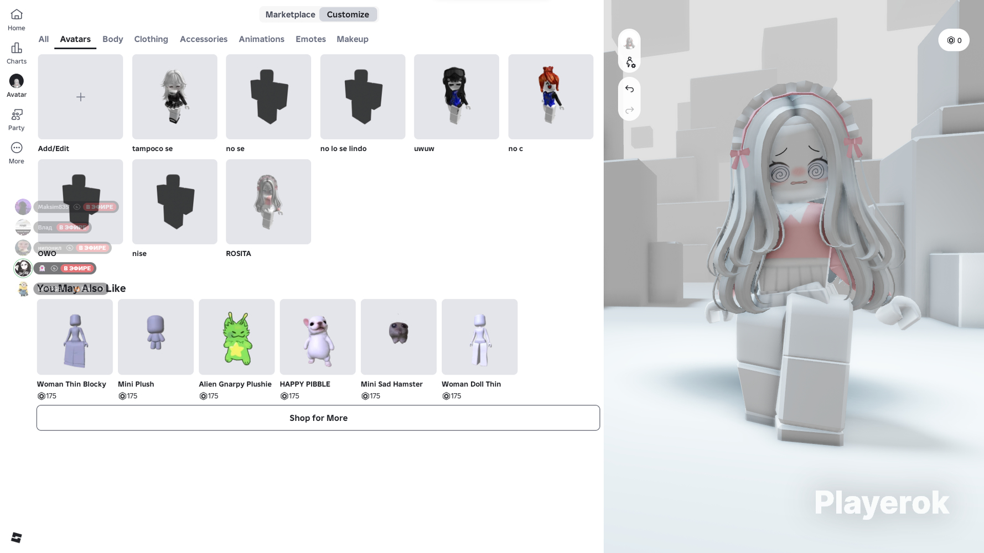Click the 'Woman Thin Blocky' item name
The width and height of the screenshot is (984, 553).
[x=71, y=384]
